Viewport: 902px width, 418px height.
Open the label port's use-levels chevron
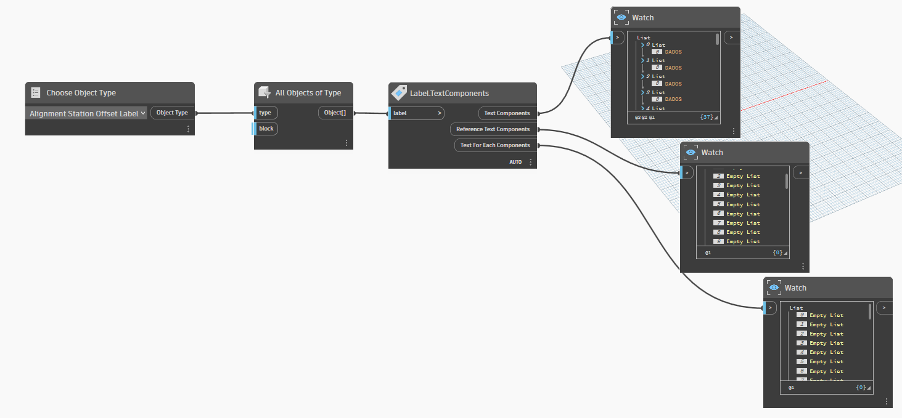[x=440, y=113]
